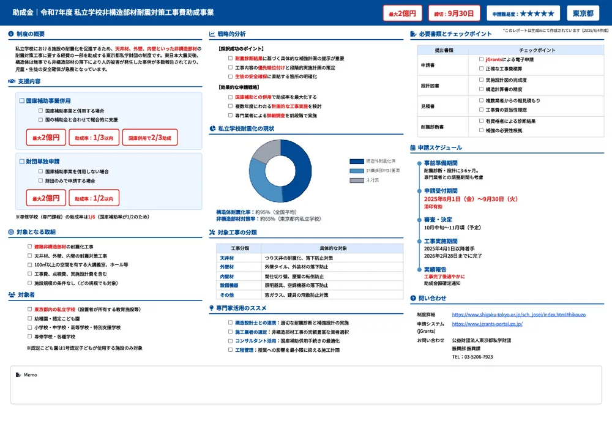The height and width of the screenshot is (432, 612).
Task: Click the info icon beside 制度の概要
Action: 11,34
